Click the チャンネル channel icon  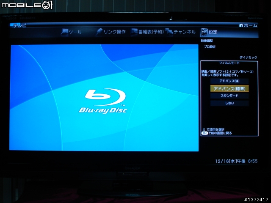(x=169, y=32)
